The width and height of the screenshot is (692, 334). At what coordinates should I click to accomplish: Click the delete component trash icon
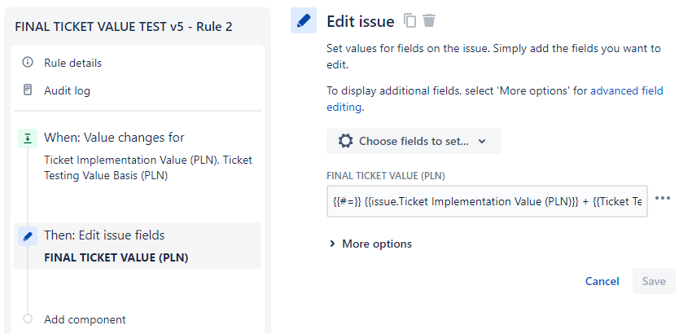point(429,21)
